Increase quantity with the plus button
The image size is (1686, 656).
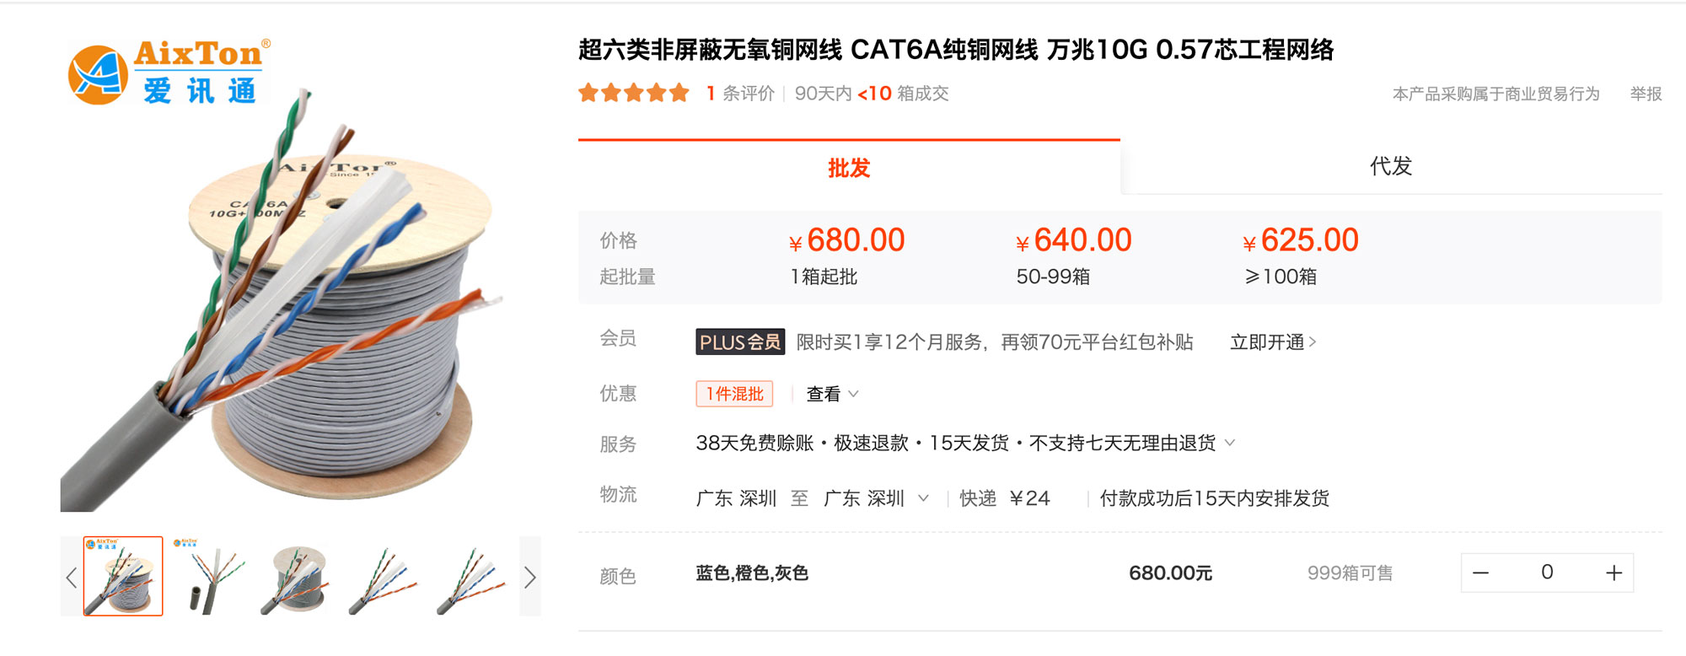pyautogui.click(x=1614, y=573)
